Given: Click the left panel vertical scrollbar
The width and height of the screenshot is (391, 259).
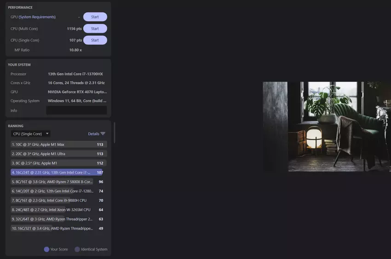Looking at the screenshot, I should [x=114, y=132].
